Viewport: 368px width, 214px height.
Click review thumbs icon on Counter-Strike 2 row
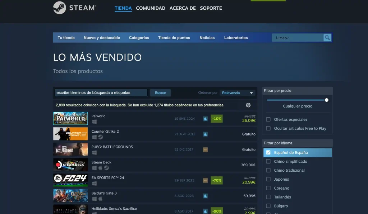pos(205,134)
